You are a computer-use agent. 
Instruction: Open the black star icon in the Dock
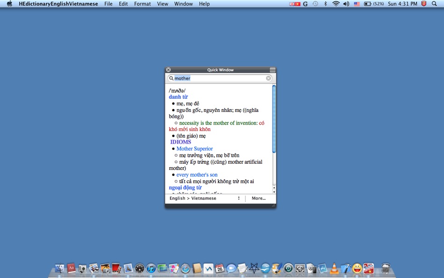pyautogui.click(x=254, y=268)
